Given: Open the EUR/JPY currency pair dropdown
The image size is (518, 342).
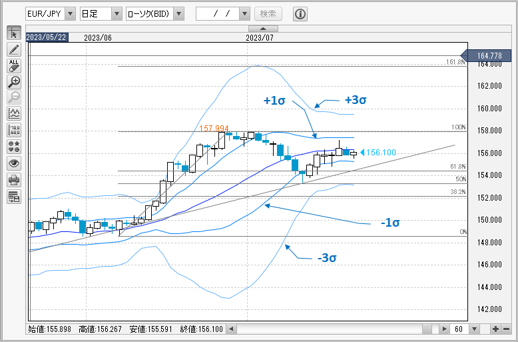Looking at the screenshot, I should click(x=70, y=14).
